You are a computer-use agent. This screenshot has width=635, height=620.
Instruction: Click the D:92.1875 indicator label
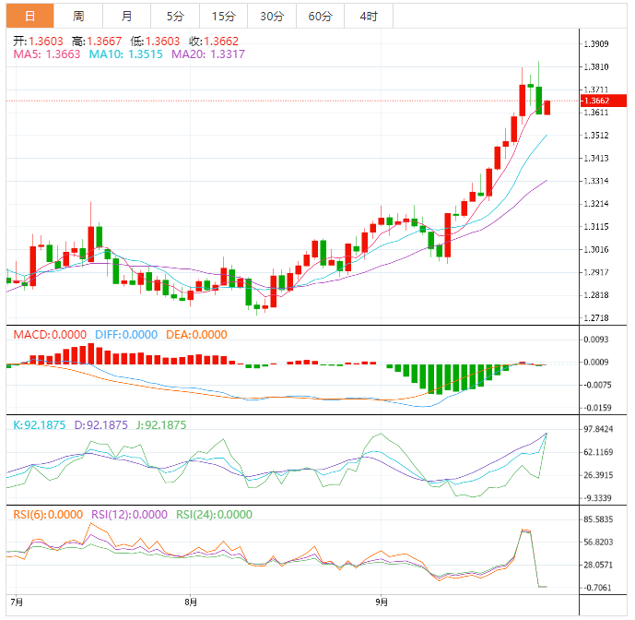pos(100,425)
